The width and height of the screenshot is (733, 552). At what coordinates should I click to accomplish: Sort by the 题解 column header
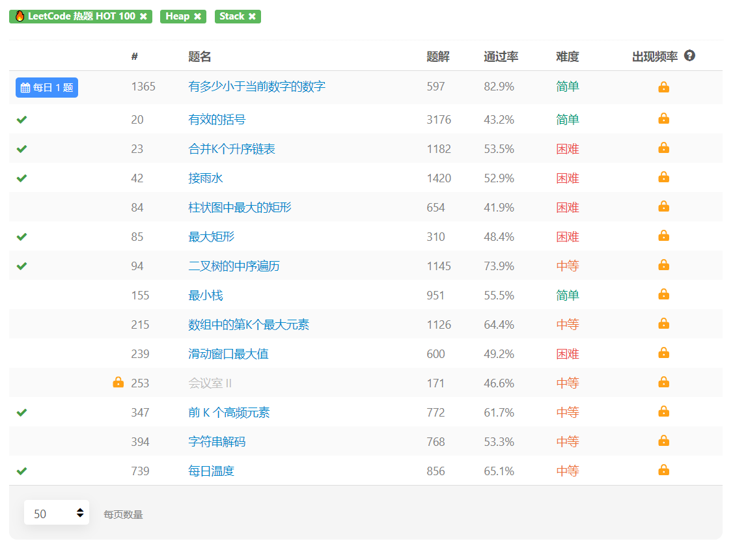point(438,57)
